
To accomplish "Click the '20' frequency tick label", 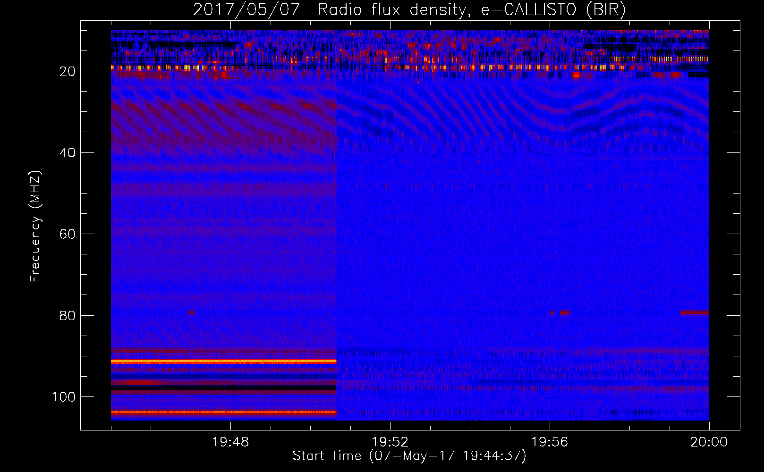I will (x=68, y=71).
